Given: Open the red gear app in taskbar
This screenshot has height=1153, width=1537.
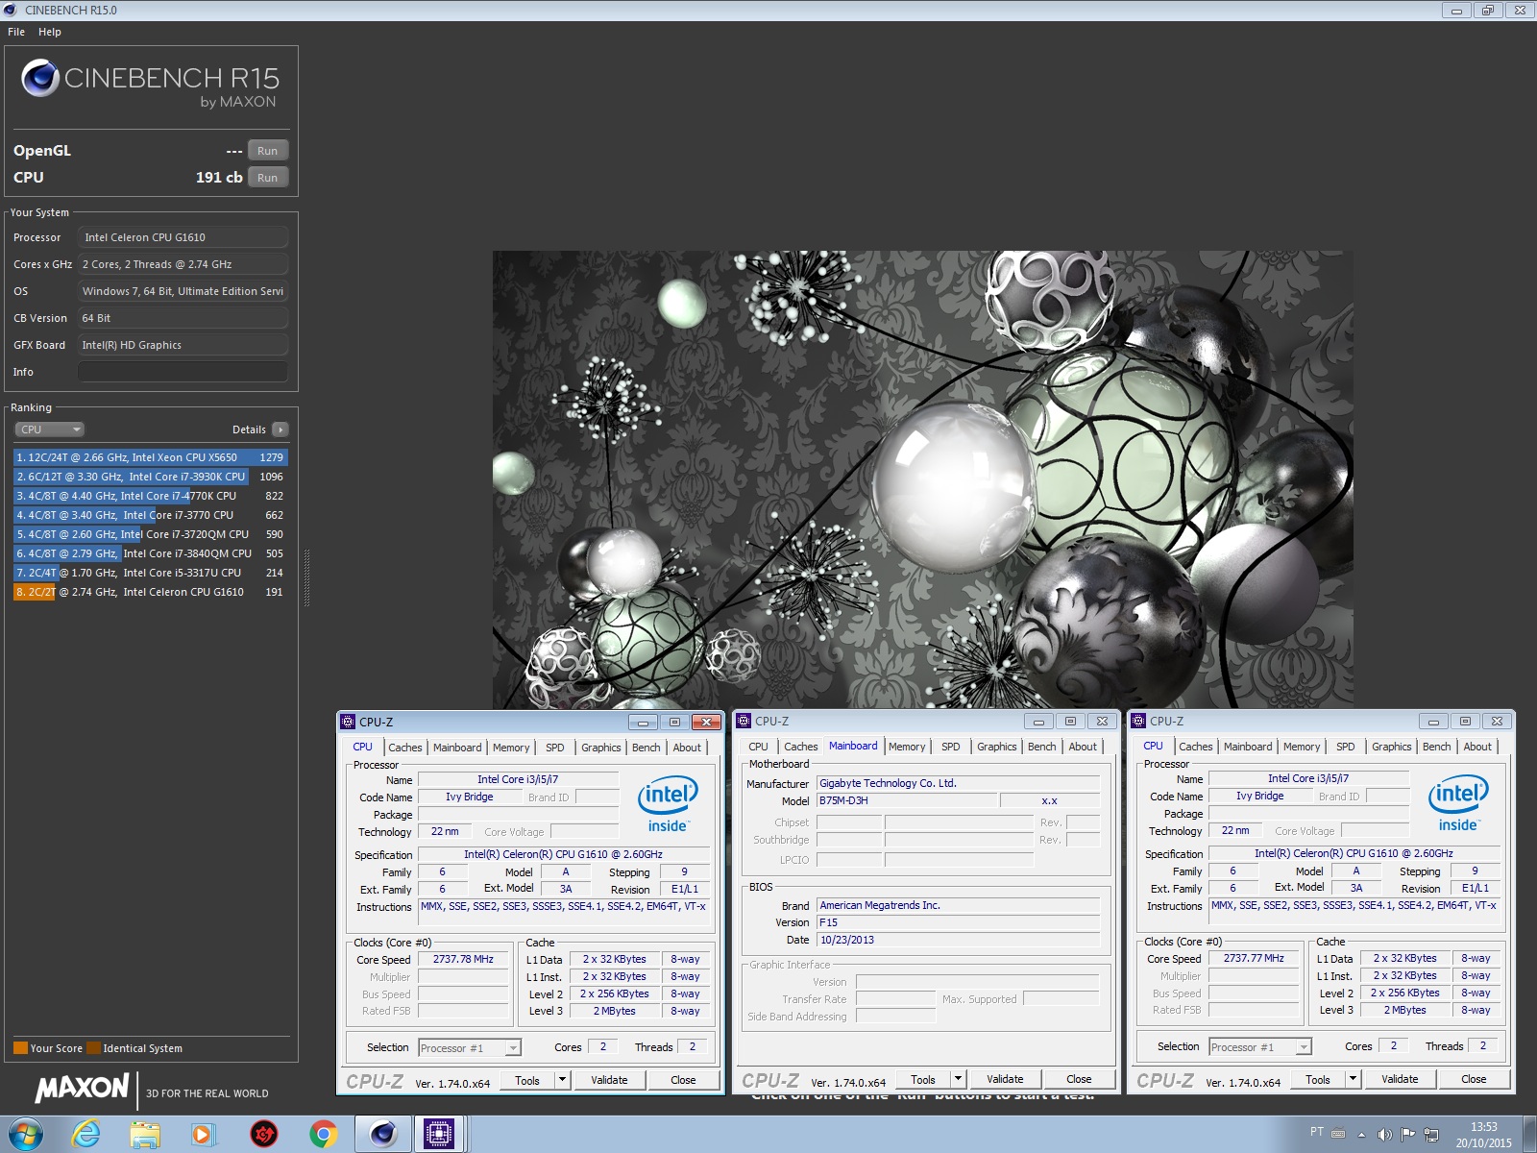Looking at the screenshot, I should pyautogui.click(x=263, y=1135).
